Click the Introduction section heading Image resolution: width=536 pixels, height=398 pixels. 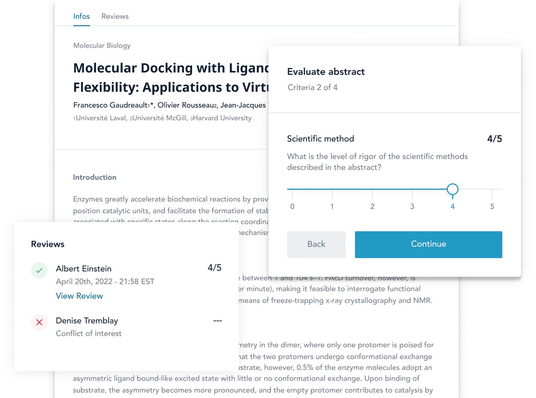point(95,177)
